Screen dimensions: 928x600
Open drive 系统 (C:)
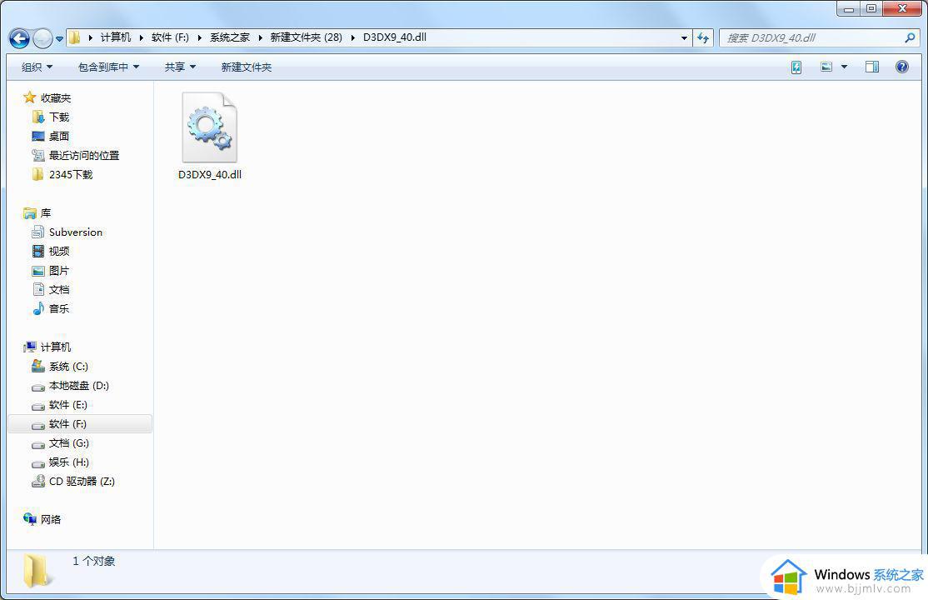(x=68, y=367)
